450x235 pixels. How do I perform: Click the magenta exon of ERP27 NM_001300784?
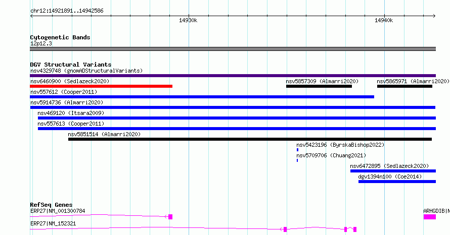pos(170,217)
